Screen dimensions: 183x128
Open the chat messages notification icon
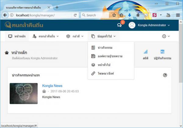pyautogui.click(x=120, y=25)
